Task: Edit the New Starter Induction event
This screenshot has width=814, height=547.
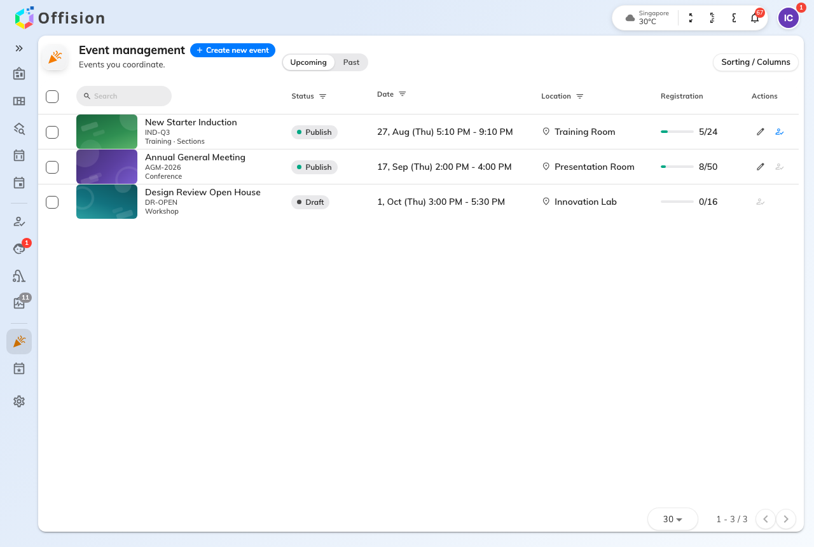Action: (x=761, y=132)
